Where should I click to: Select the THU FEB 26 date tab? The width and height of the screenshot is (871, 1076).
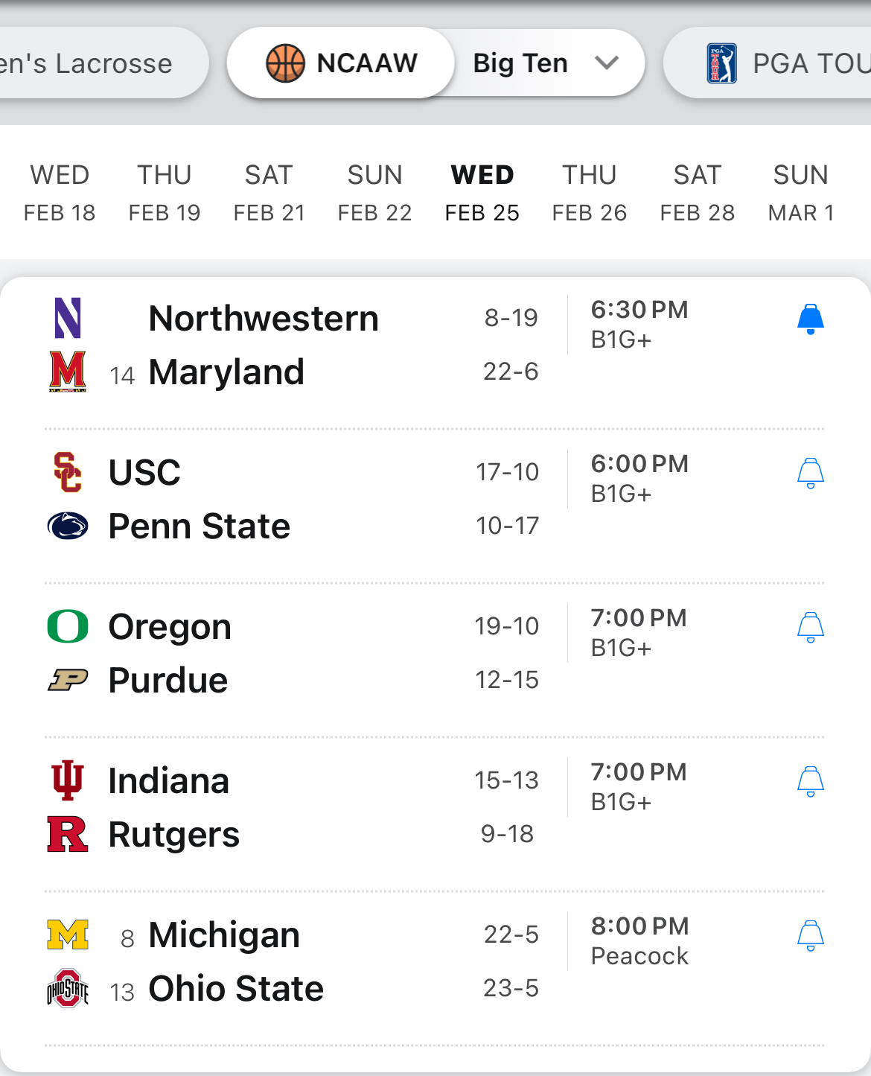click(589, 193)
